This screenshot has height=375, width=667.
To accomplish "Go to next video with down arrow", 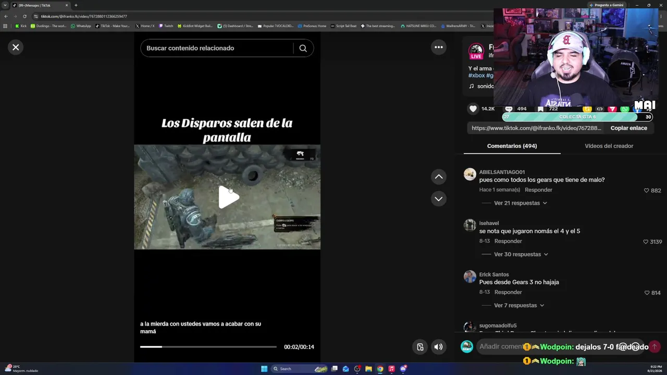I will 439,199.
